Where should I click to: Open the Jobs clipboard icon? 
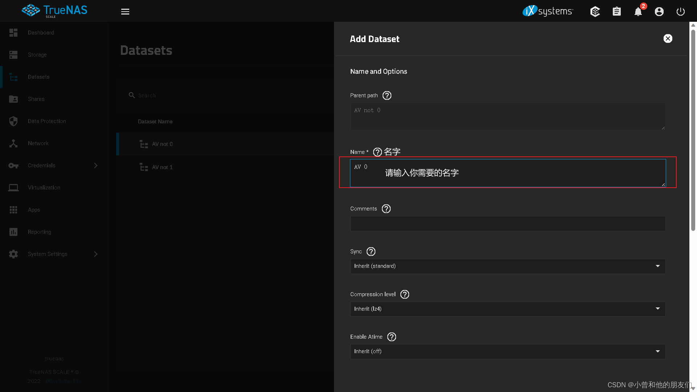click(x=616, y=12)
